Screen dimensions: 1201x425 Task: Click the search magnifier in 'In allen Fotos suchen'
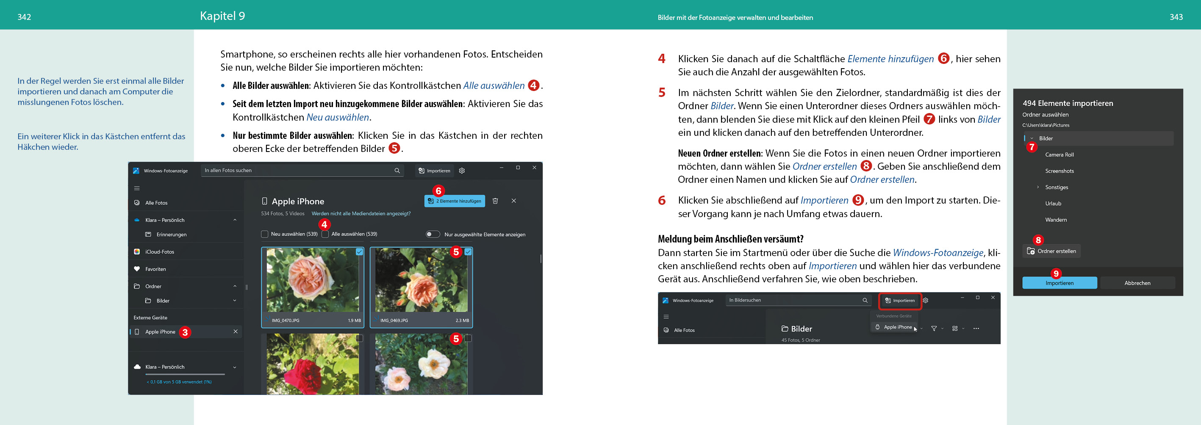pyautogui.click(x=397, y=171)
